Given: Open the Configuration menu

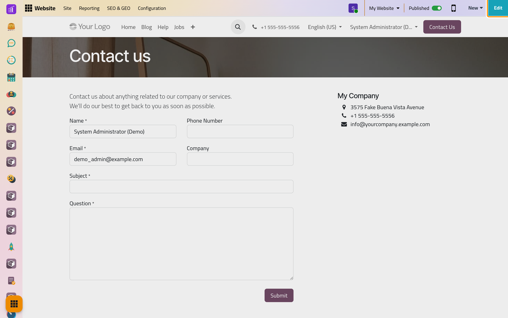Looking at the screenshot, I should [152, 8].
